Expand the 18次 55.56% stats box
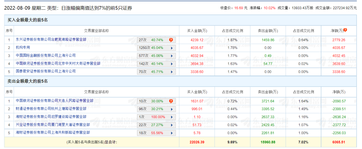The image size is (362, 149). (x=157, y=133)
